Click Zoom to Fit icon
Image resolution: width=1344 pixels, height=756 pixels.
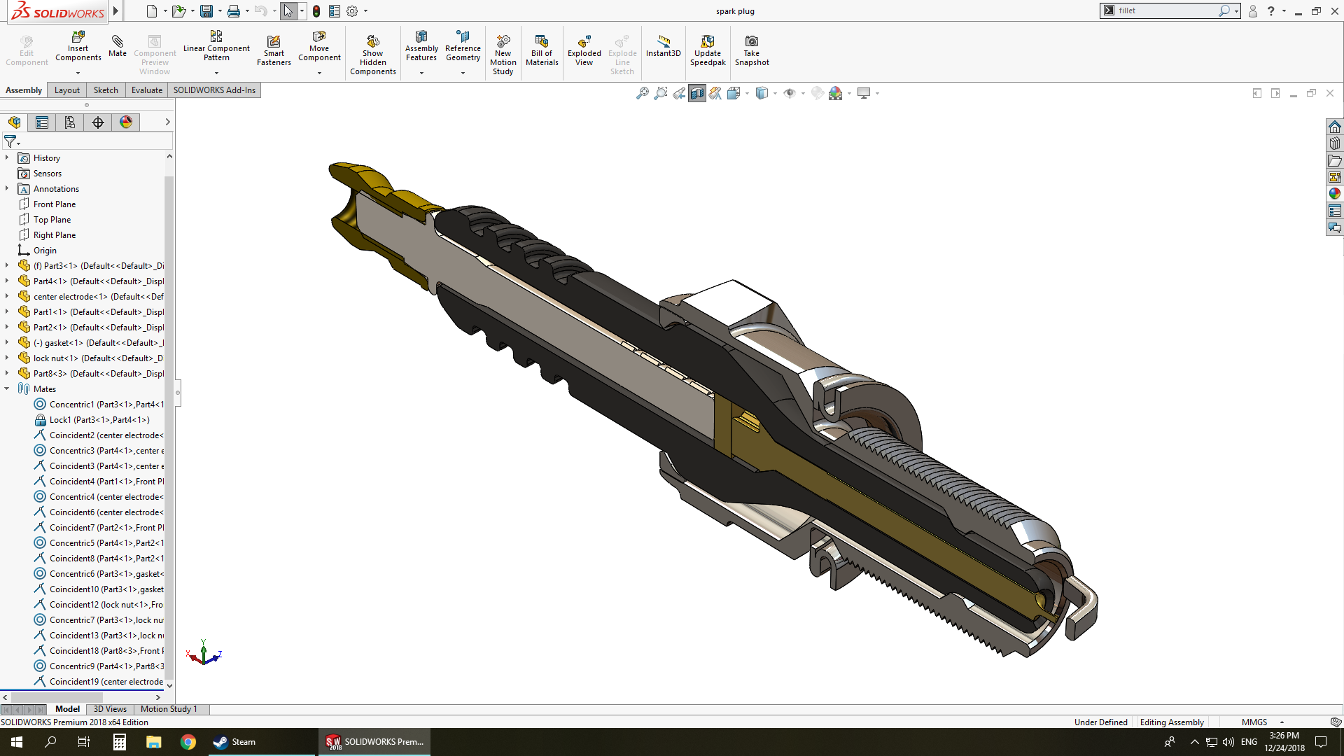click(x=642, y=93)
